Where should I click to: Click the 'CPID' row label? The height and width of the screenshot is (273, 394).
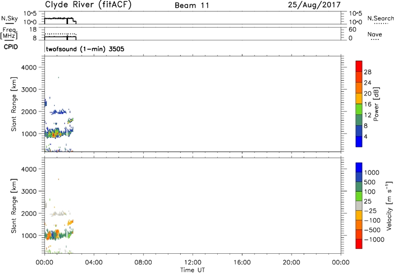(x=11, y=47)
